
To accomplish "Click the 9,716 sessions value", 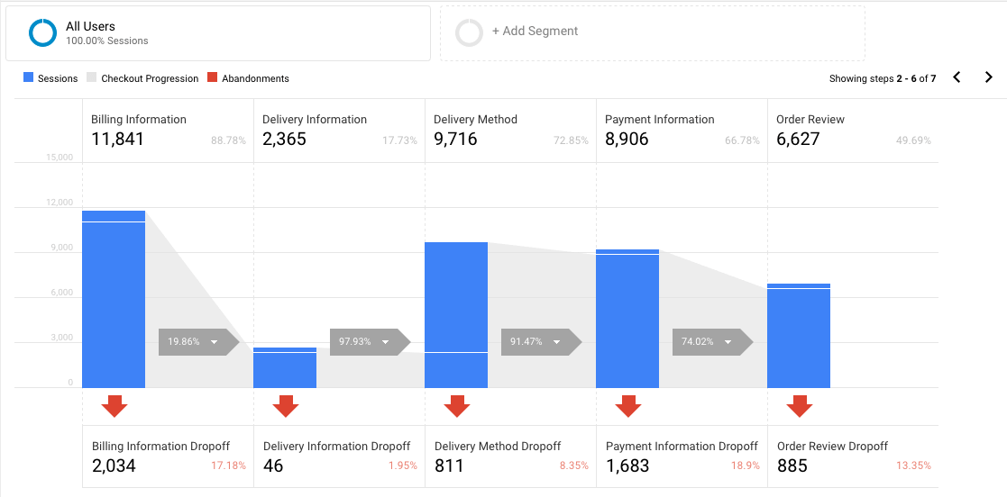I will (455, 140).
